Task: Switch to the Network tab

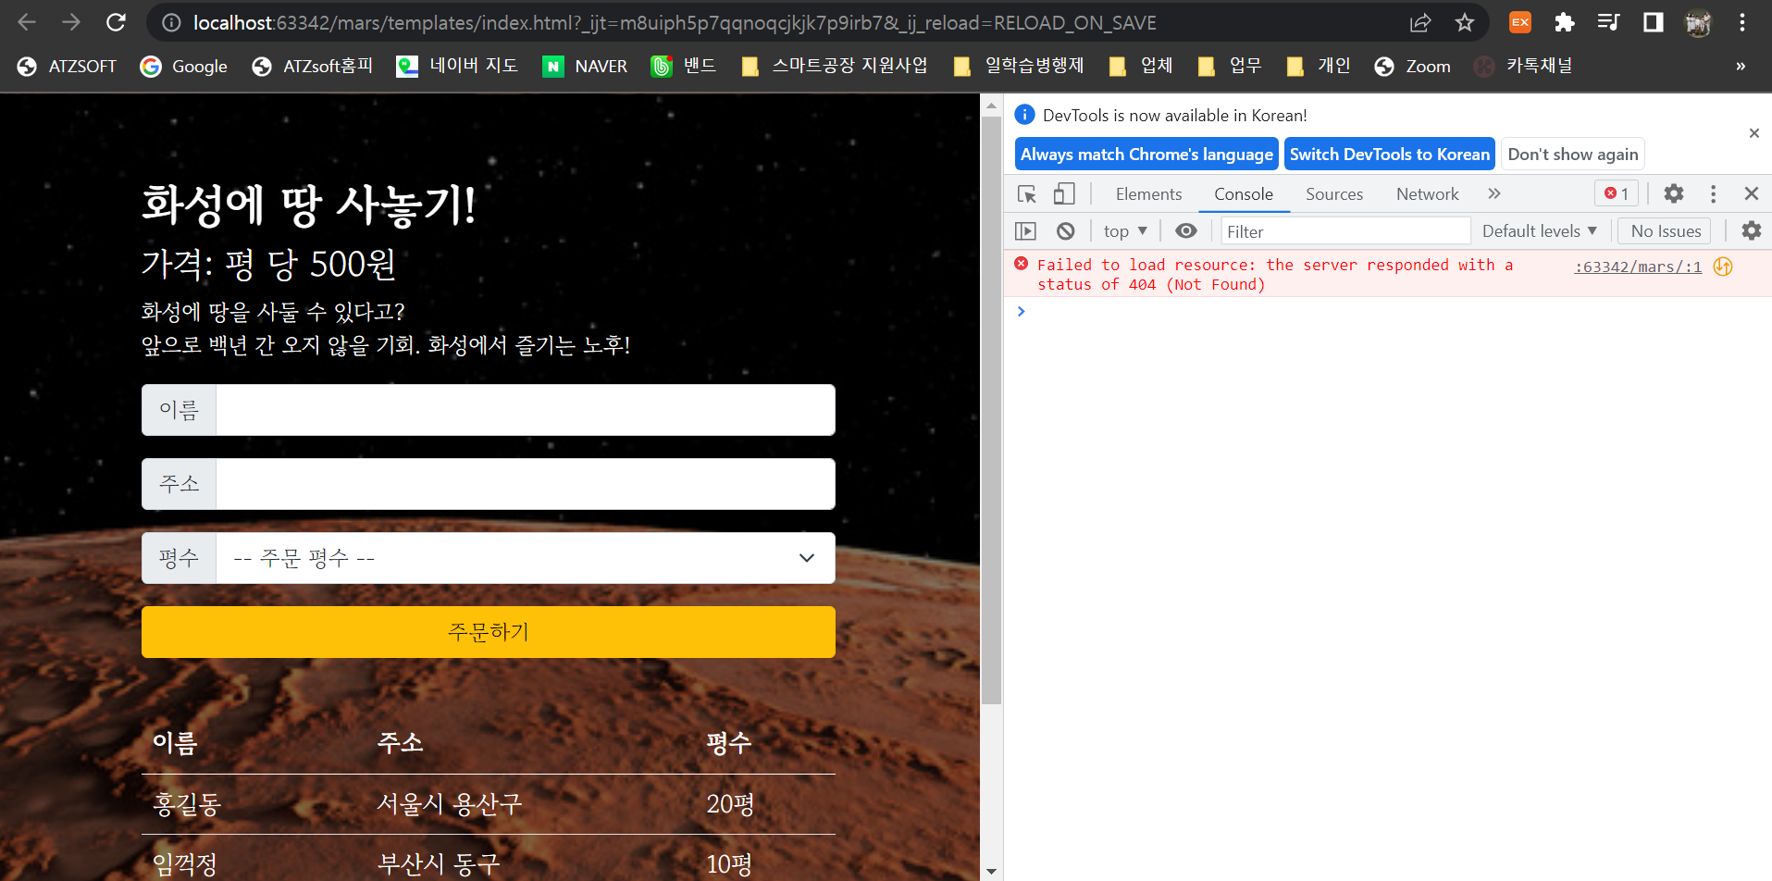Action: click(1427, 193)
